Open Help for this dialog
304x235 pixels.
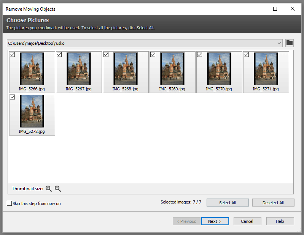click(280, 221)
